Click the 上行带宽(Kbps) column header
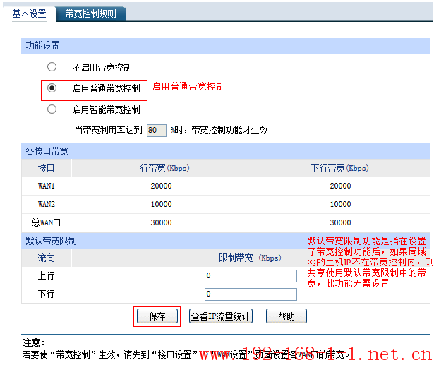The image size is (434, 365). click(x=161, y=168)
